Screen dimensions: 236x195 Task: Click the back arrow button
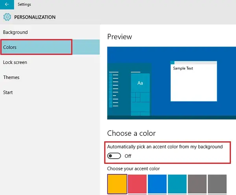[x=7, y=4]
